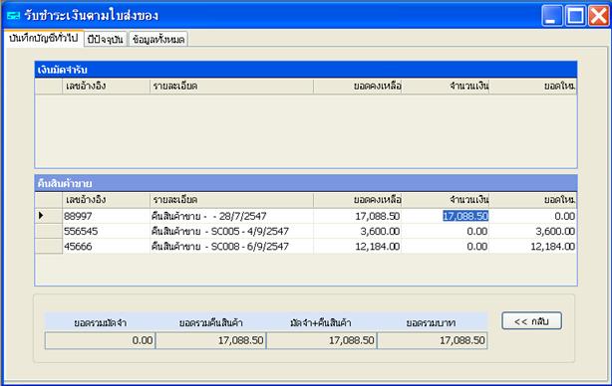
Task: Select reference number 88997 cell
Action: click(106, 216)
